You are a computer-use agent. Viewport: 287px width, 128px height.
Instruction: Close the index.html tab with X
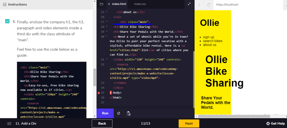pos(109,4)
